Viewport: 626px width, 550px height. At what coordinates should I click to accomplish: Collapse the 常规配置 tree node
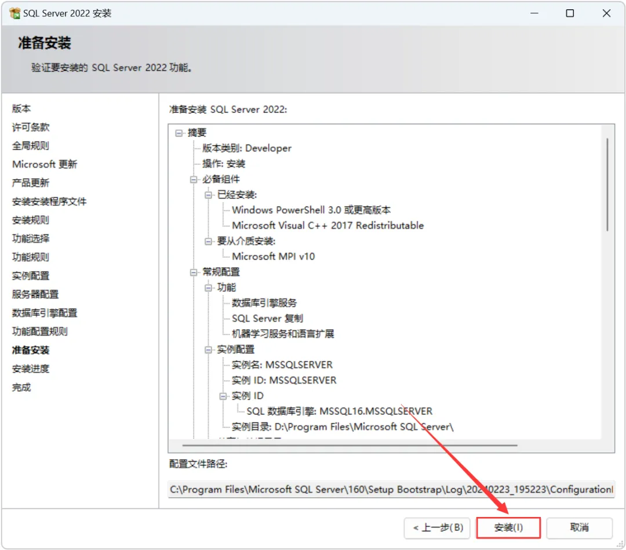pyautogui.click(x=194, y=272)
